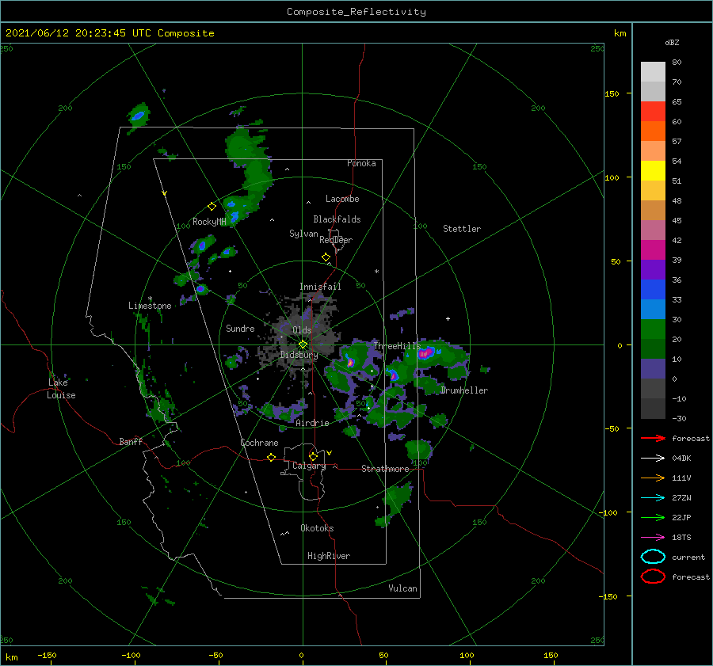Click the HighRiver label
The image size is (713, 666).
(329, 556)
